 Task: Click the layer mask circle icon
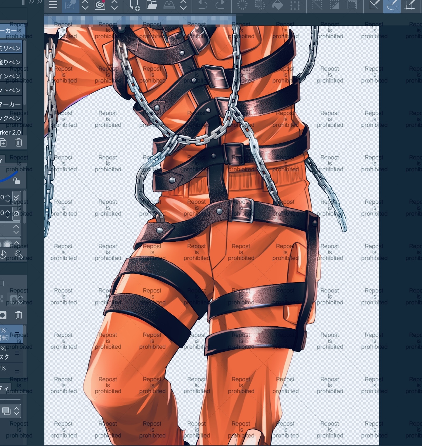pos(3,315)
